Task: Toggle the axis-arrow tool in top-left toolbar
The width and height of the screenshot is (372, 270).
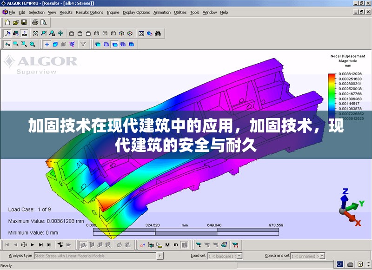Action: coord(7,33)
